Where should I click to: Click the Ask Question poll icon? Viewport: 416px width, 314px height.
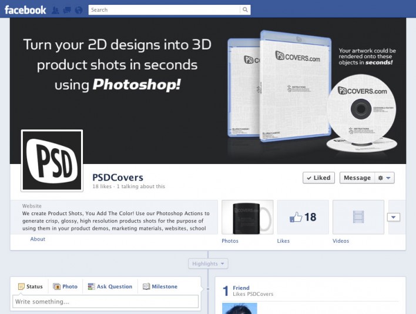point(91,286)
